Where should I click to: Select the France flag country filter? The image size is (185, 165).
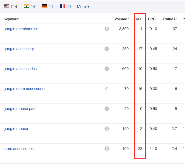click(63, 7)
